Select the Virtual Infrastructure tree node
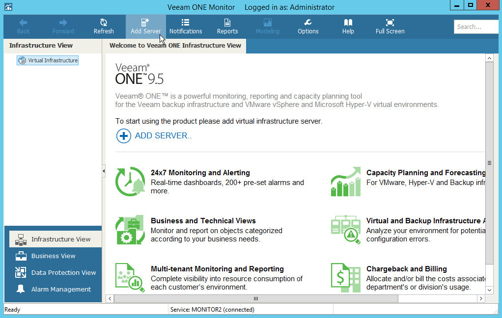502x318 pixels. [x=48, y=60]
